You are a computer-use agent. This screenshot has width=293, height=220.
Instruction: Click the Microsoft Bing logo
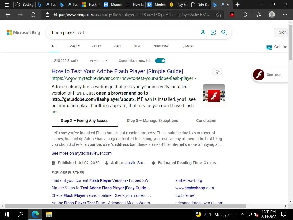(x=23, y=32)
